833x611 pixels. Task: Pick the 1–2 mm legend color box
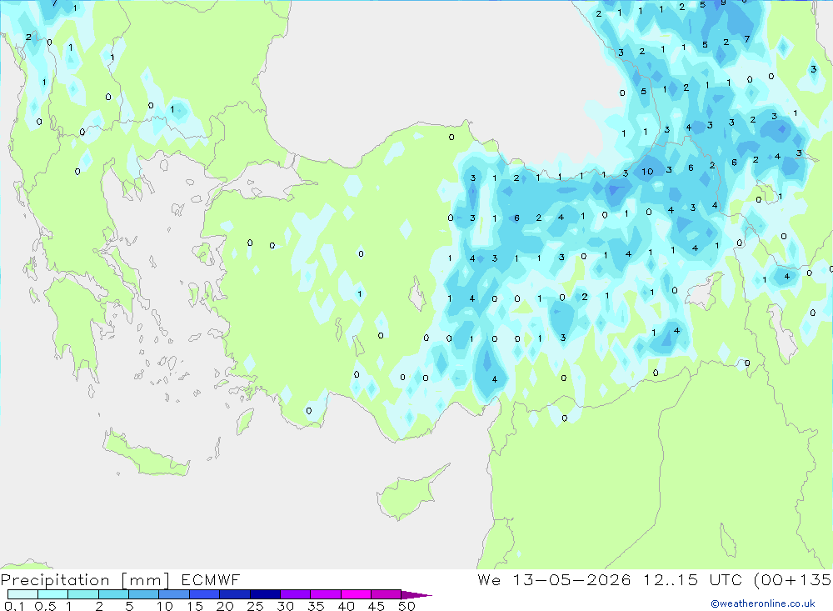click(83, 594)
